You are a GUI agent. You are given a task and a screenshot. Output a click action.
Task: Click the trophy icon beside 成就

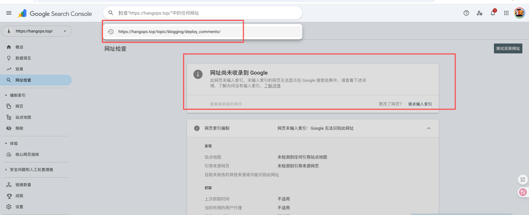pos(9,196)
